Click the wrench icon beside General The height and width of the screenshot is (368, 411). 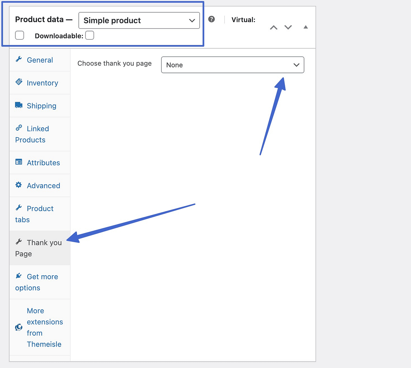(19, 59)
